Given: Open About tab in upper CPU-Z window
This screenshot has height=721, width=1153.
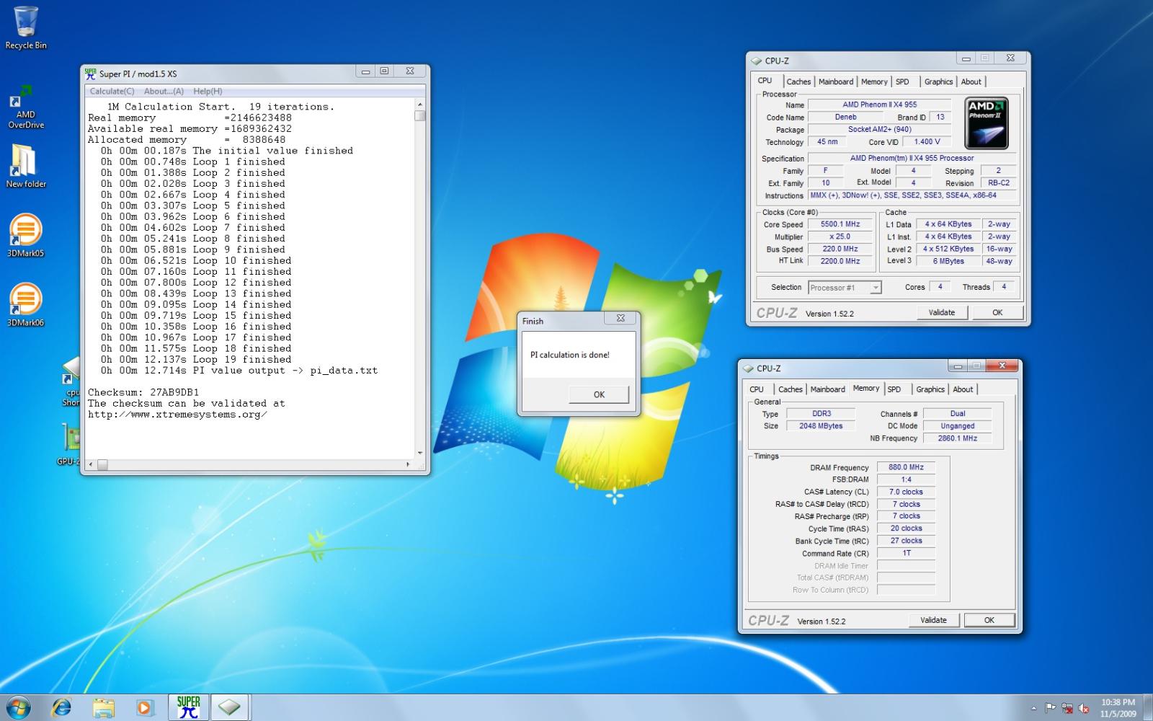Looking at the screenshot, I should (971, 81).
